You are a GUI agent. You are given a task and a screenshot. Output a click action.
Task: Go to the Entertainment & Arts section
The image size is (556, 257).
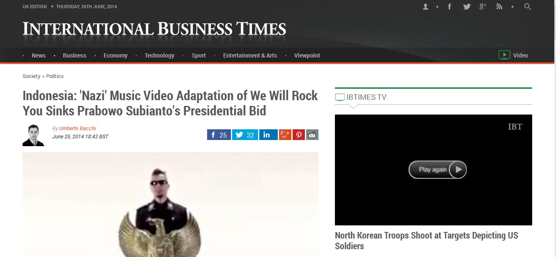pyautogui.click(x=250, y=55)
